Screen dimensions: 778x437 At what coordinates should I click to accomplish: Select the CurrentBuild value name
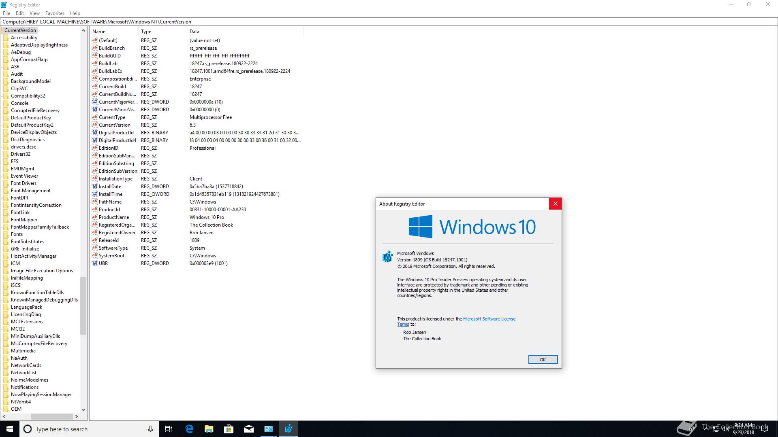pos(112,86)
